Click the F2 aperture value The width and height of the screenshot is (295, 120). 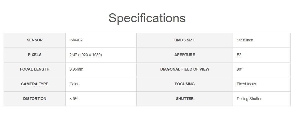click(x=239, y=55)
